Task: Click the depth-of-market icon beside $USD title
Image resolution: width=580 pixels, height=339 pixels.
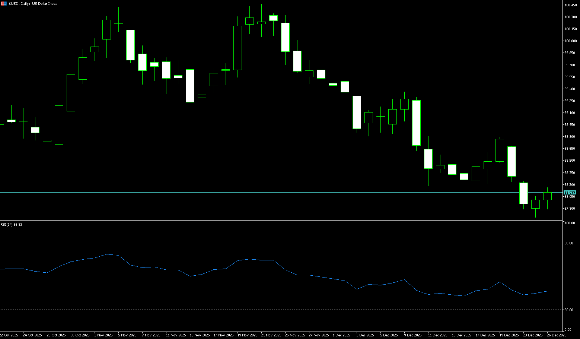Action: (x=4, y=3)
